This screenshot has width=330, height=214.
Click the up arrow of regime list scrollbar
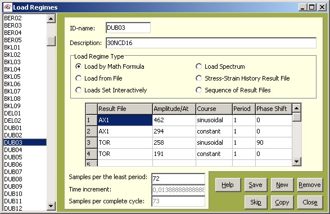tap(51, 19)
